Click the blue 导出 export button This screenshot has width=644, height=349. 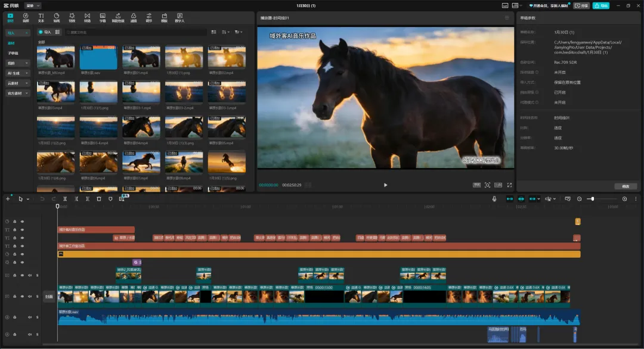(x=601, y=5)
